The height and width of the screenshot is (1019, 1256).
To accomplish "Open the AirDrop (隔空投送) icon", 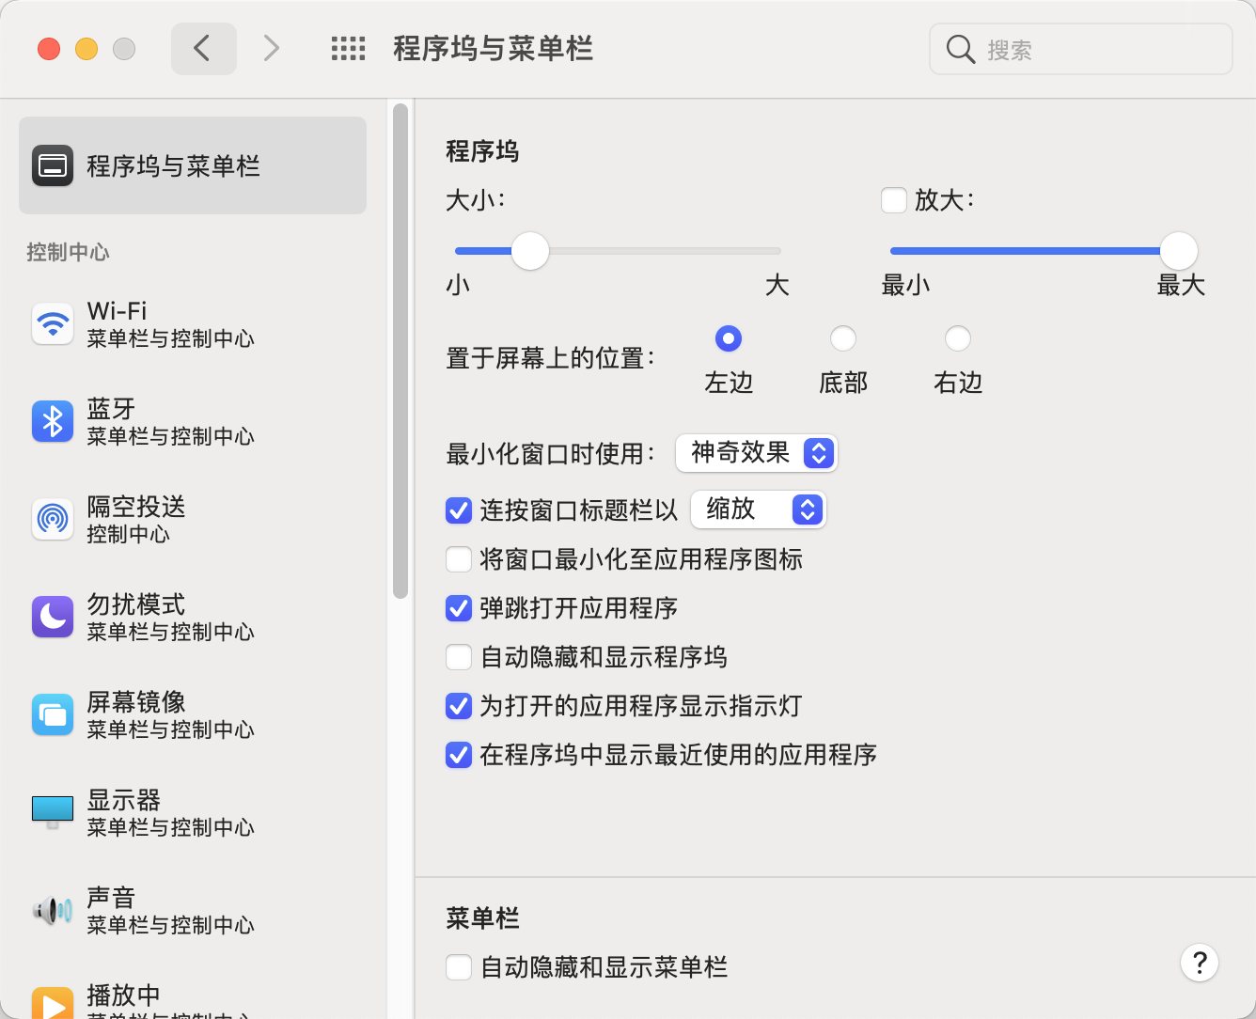I will click(x=53, y=520).
